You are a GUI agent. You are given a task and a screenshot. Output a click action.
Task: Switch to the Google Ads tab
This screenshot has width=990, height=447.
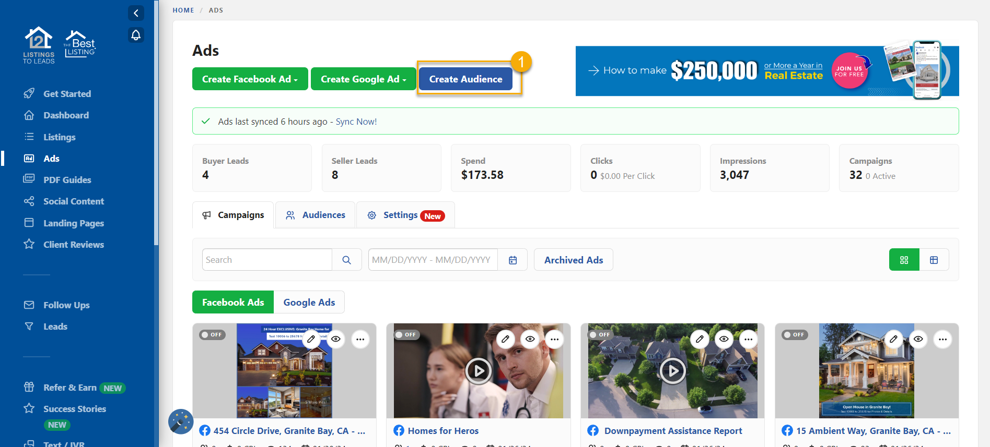309,303
